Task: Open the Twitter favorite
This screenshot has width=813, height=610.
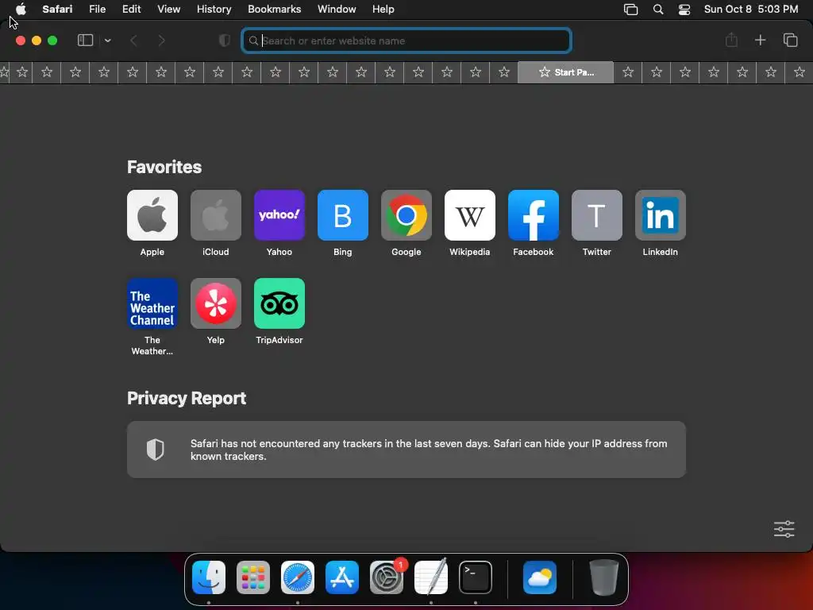Action: (x=597, y=215)
